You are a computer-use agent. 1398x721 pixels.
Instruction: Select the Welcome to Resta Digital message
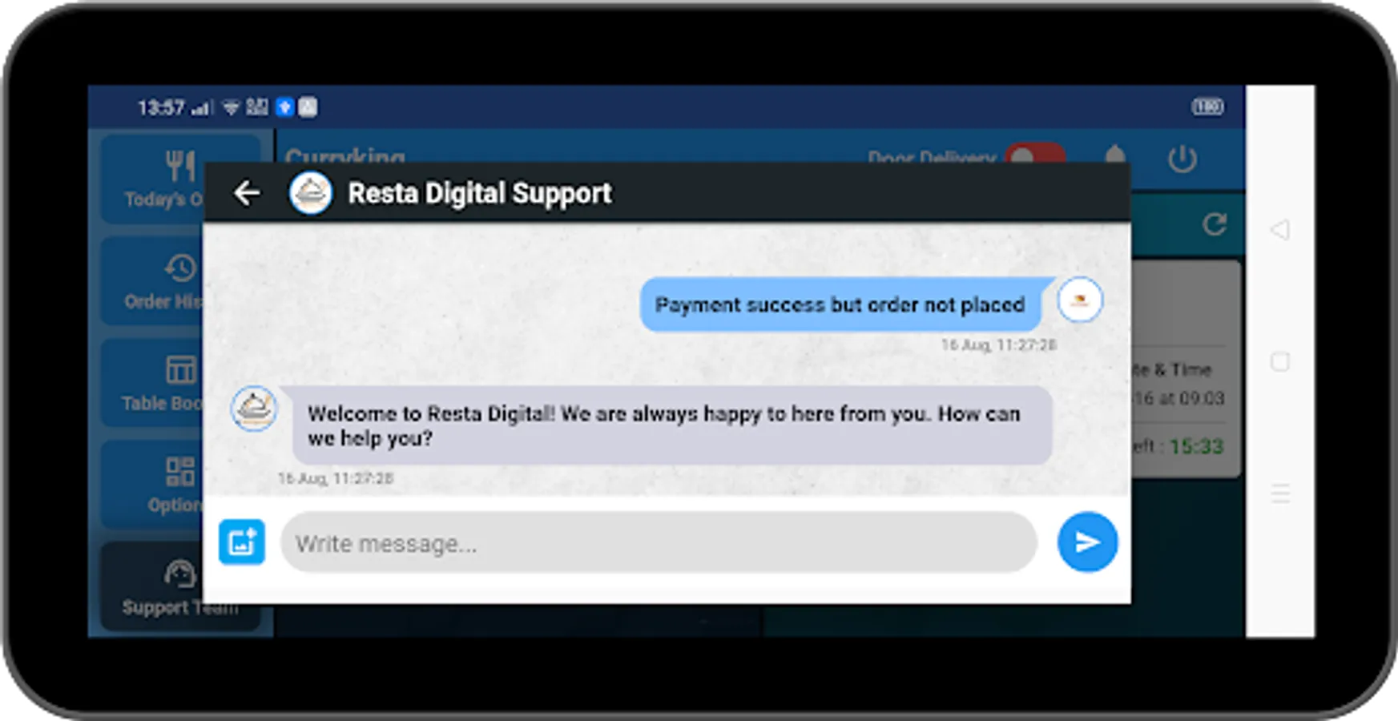click(x=671, y=425)
